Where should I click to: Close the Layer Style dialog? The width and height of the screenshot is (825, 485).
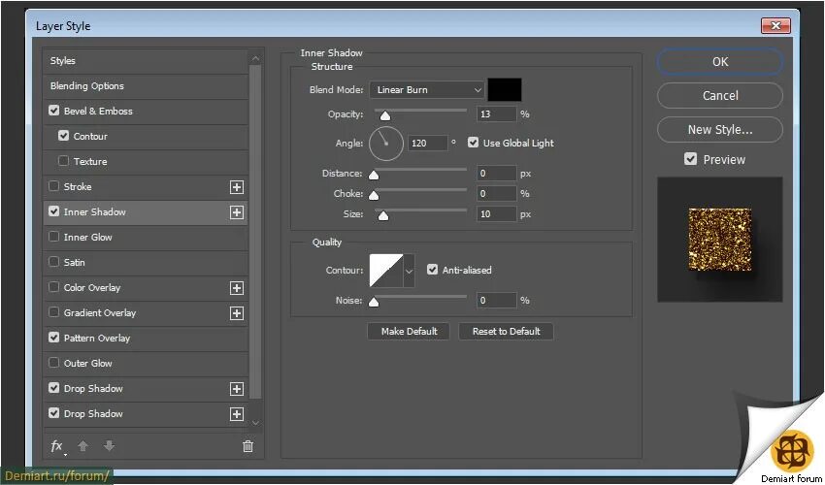pyautogui.click(x=775, y=25)
